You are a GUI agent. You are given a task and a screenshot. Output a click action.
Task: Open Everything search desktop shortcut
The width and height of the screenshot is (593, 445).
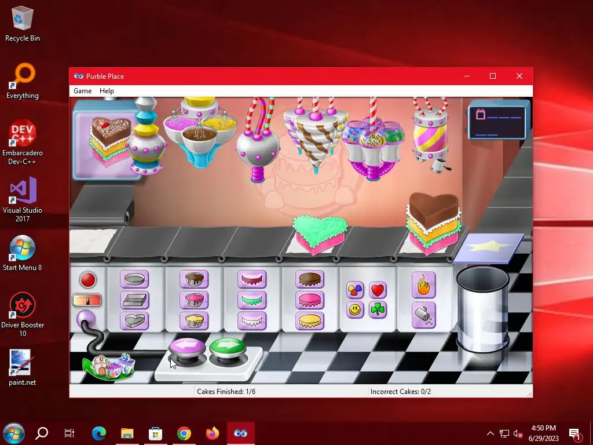(x=23, y=81)
